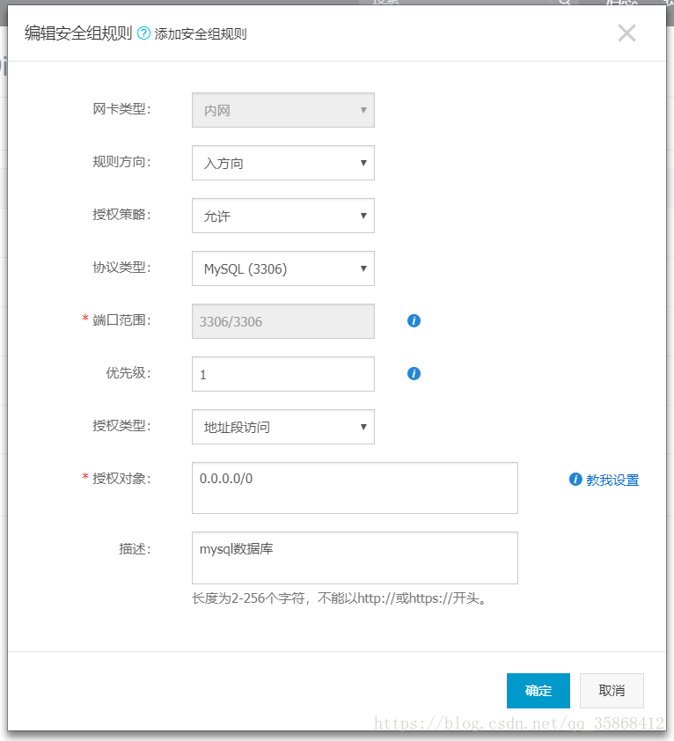The image size is (674, 741).
Task: Click the 确定 confirm button
Action: (538, 691)
